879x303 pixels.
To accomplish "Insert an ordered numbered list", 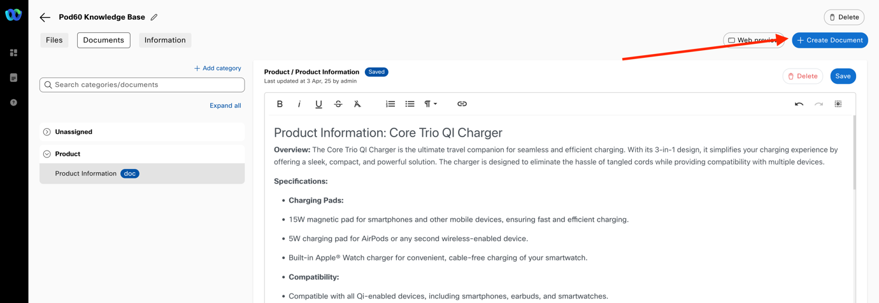I will click(390, 104).
